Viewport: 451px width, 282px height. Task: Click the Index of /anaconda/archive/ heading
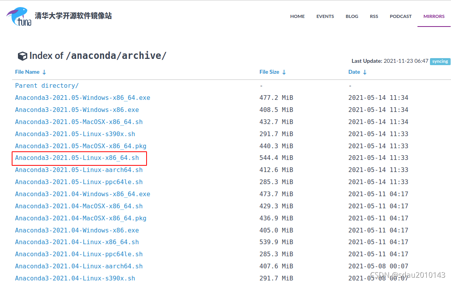[x=98, y=55]
